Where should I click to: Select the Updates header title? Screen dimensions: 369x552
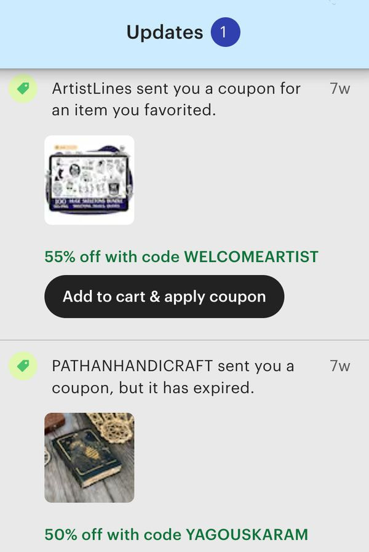[165, 33]
